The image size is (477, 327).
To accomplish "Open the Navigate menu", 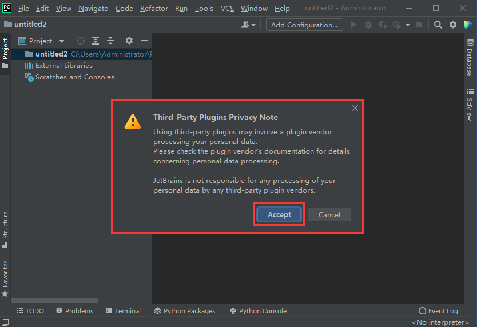I will click(x=93, y=8).
